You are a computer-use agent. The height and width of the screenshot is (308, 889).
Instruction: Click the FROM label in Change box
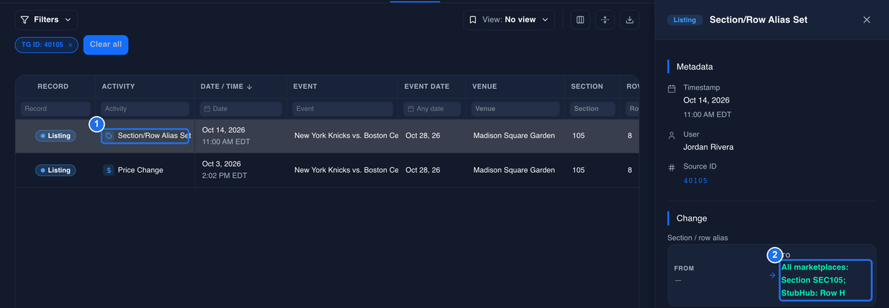684,268
